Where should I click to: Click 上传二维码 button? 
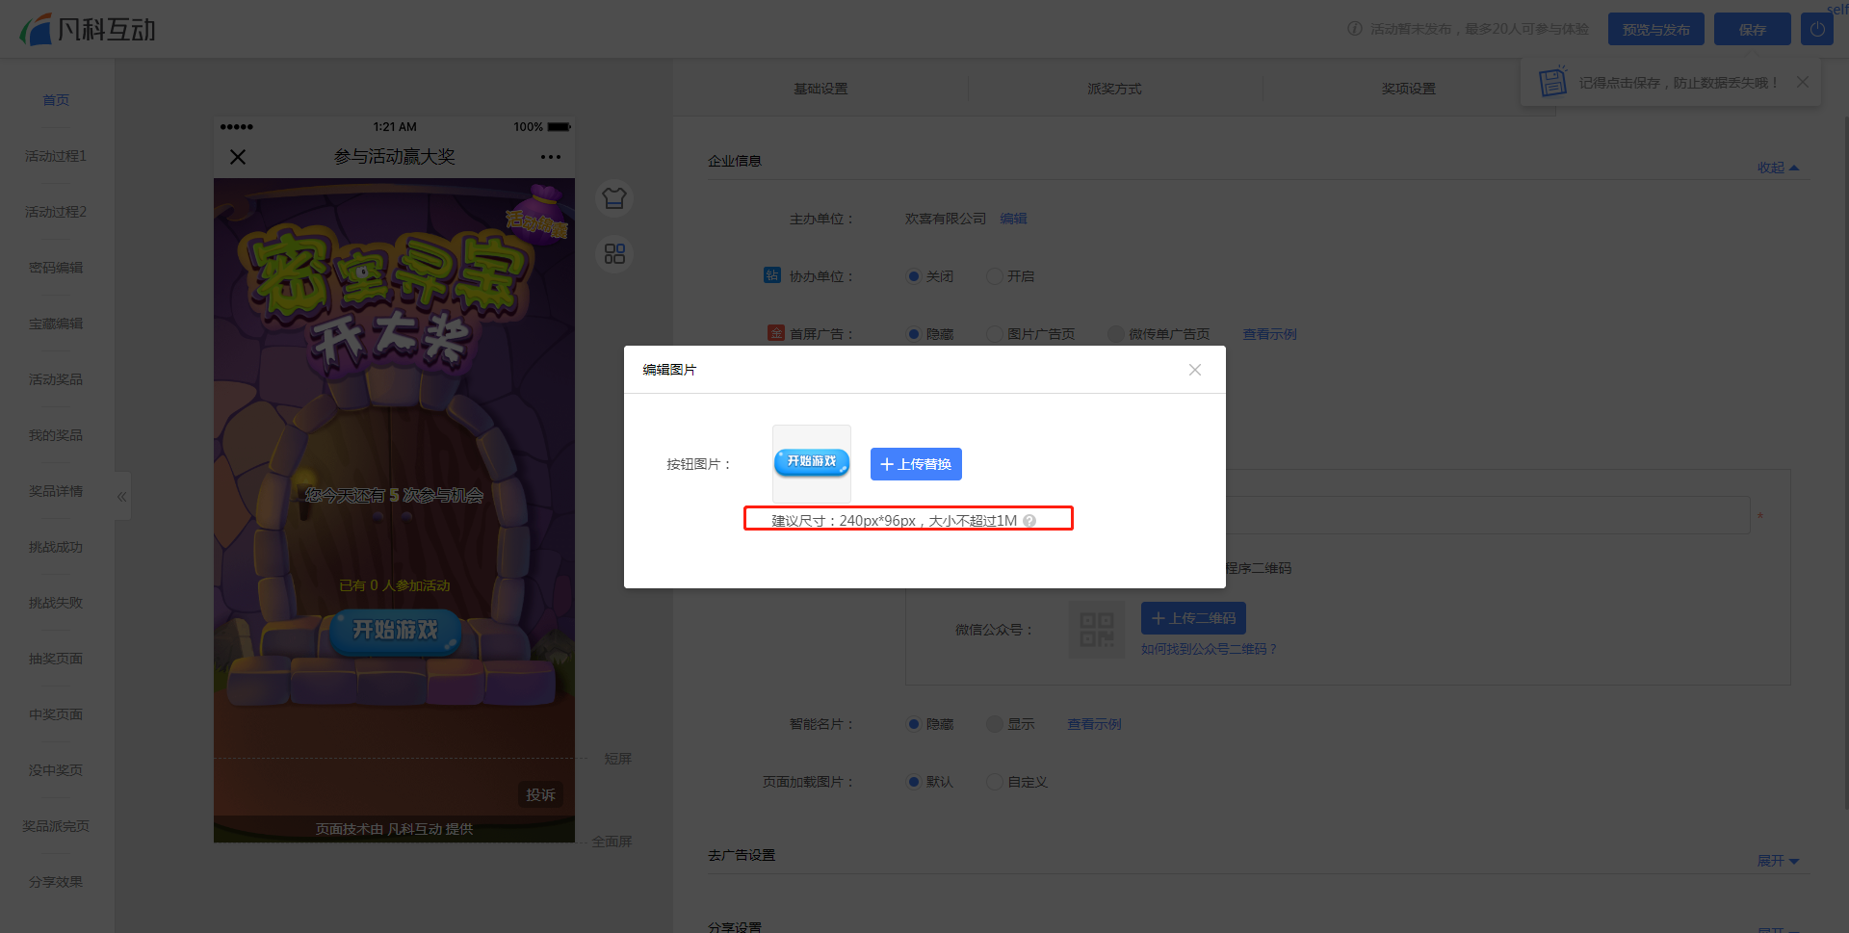click(x=1193, y=618)
